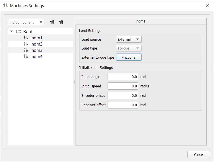The image size is (214, 162).
Task: Open the Load source dropdown
Action: tap(129, 40)
